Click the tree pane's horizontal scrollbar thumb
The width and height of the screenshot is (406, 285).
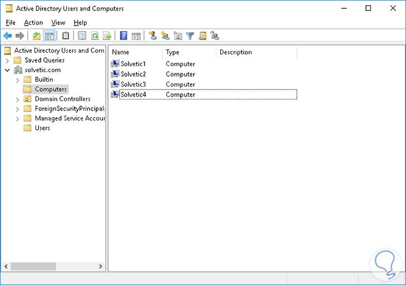click(33, 266)
